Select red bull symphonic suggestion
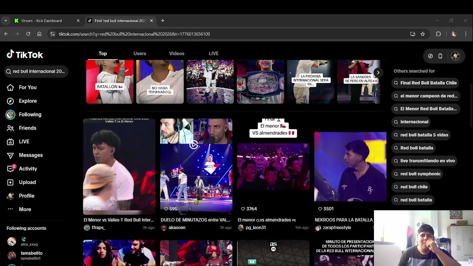Image resolution: width=473 pixels, height=266 pixels. pos(417,174)
